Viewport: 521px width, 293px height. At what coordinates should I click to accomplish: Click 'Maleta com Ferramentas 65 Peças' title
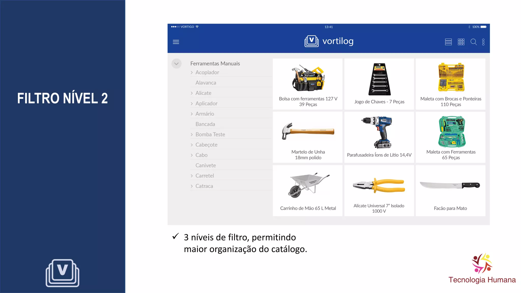[x=451, y=155]
